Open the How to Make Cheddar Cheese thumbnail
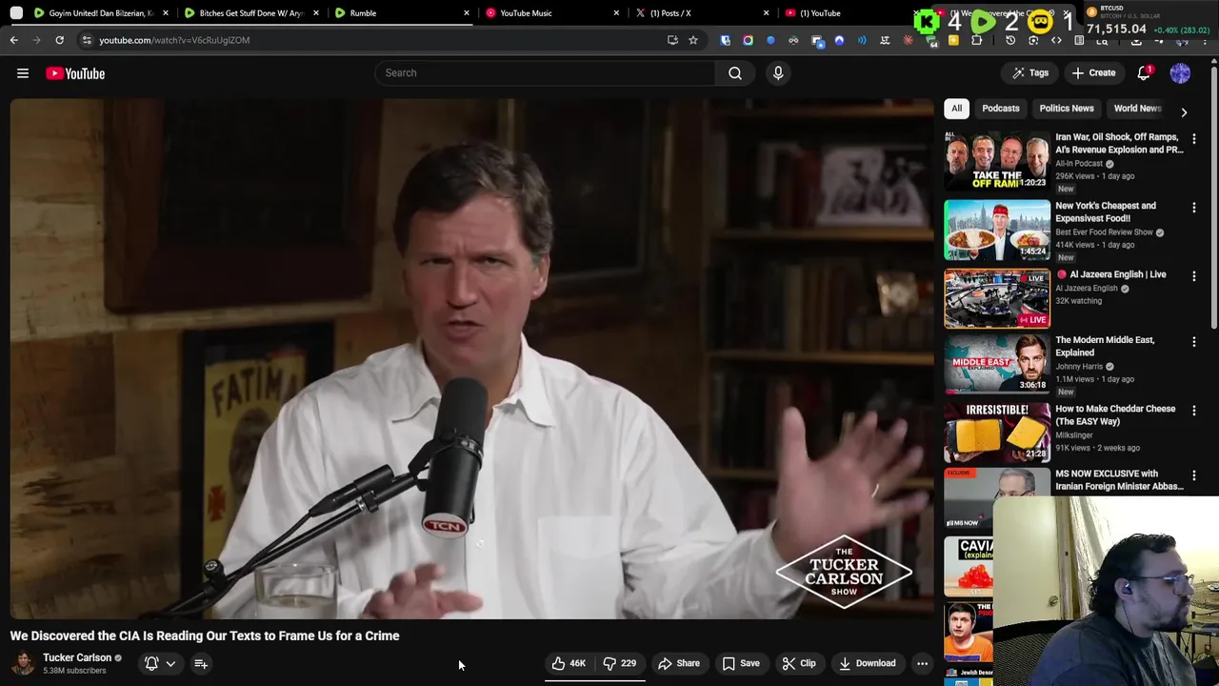1219x686 pixels. (x=997, y=432)
